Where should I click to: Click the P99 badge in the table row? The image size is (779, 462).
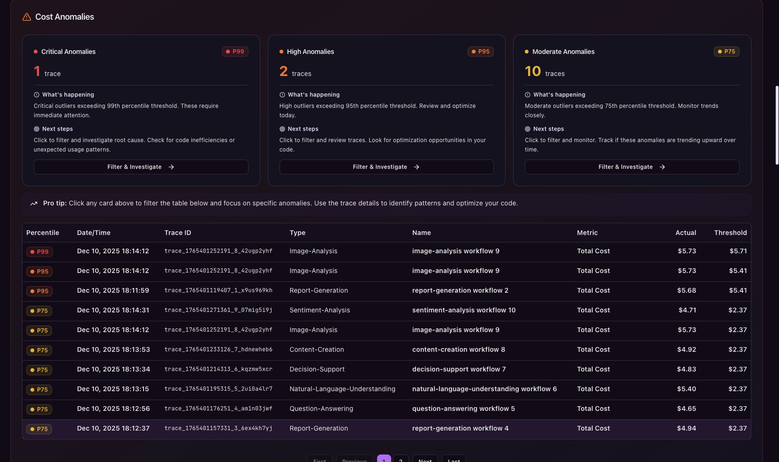40,252
